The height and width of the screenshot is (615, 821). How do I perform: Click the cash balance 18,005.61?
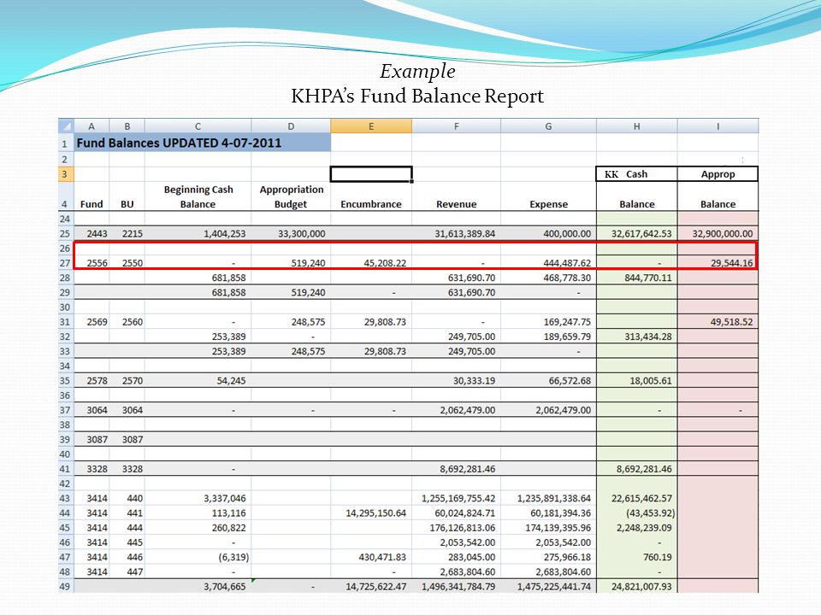(x=650, y=381)
